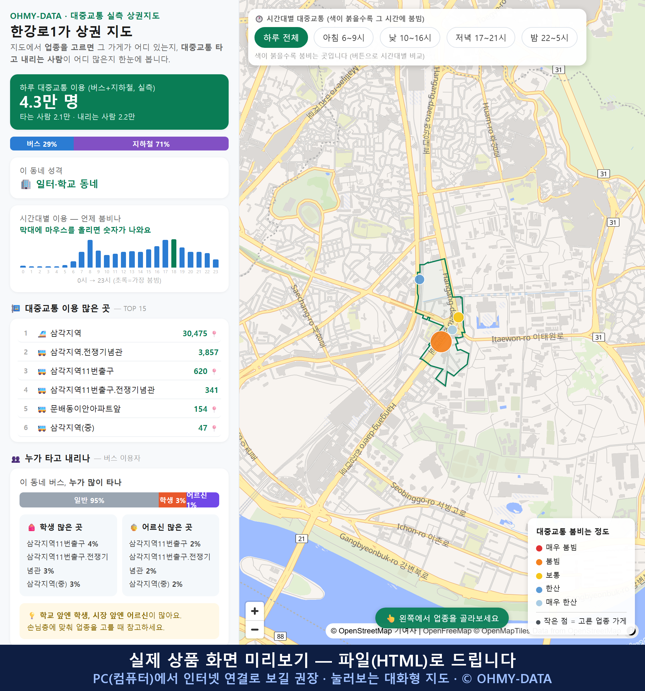This screenshot has width=645, height=691.
Task: Click the hourly bar at 17시
Action: [166, 253]
